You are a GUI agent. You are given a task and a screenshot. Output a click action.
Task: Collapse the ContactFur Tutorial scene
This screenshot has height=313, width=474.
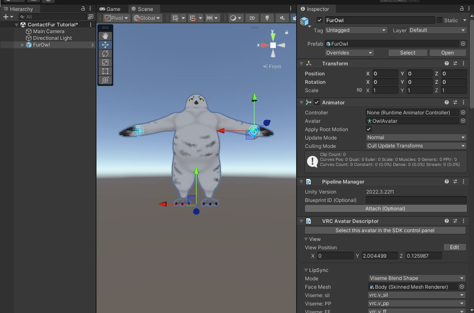tap(17, 25)
